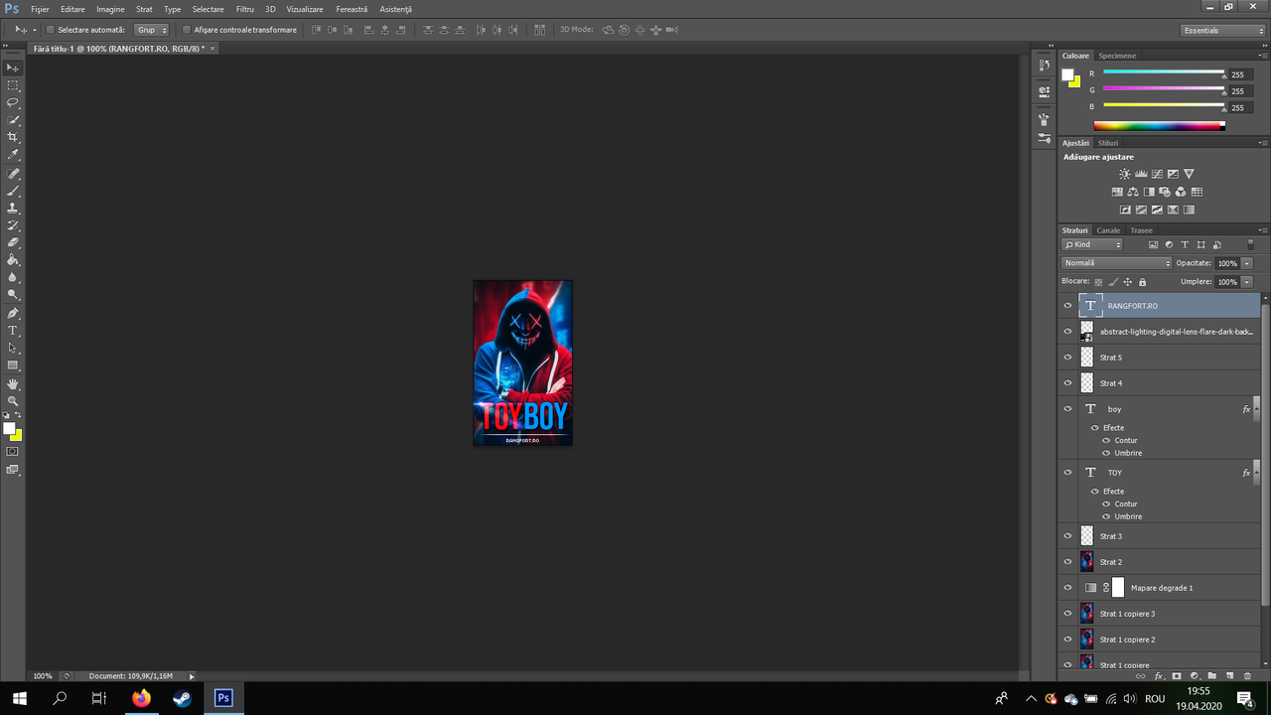The image size is (1271, 715).
Task: Delete layer with the trash icon
Action: click(x=1248, y=675)
